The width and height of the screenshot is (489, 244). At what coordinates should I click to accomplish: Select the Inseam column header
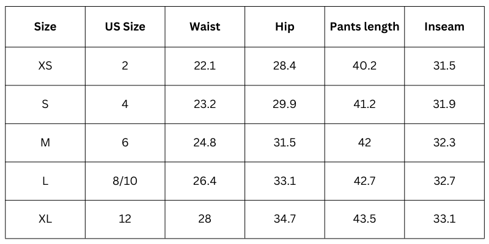tap(444, 27)
